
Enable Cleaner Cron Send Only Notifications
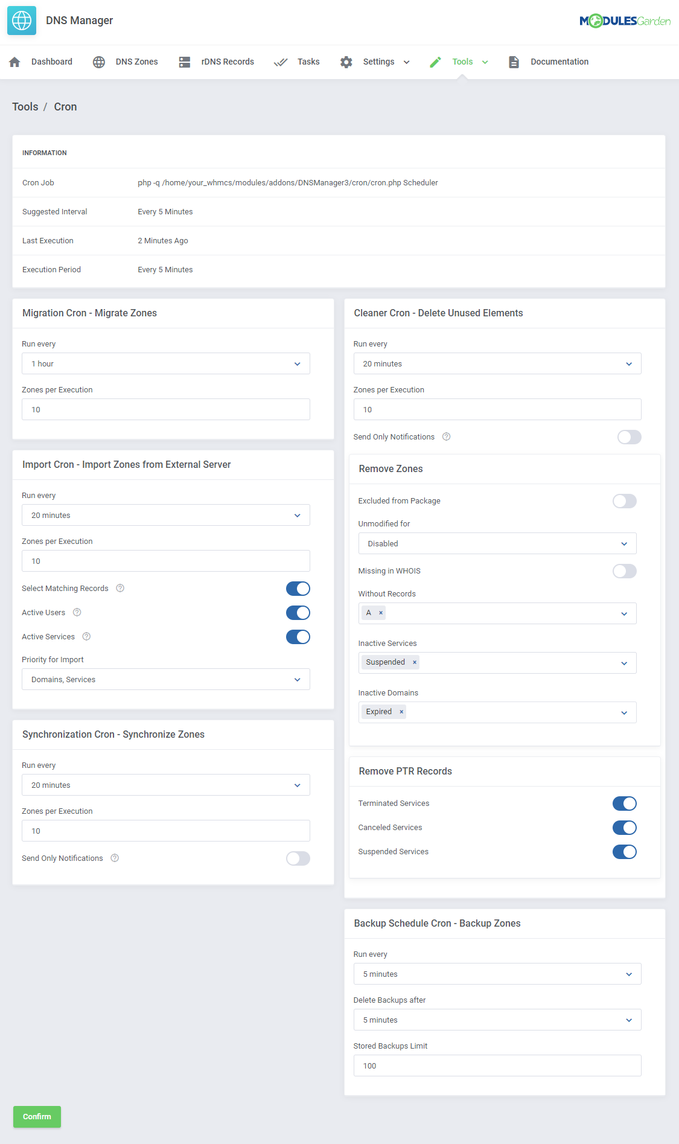pos(630,437)
